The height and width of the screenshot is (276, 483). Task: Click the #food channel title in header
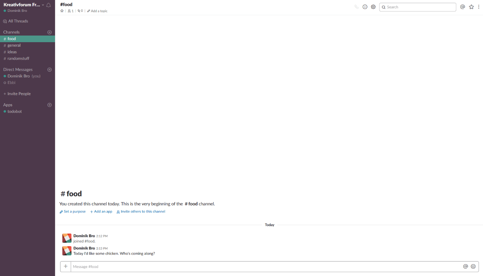pyautogui.click(x=66, y=5)
